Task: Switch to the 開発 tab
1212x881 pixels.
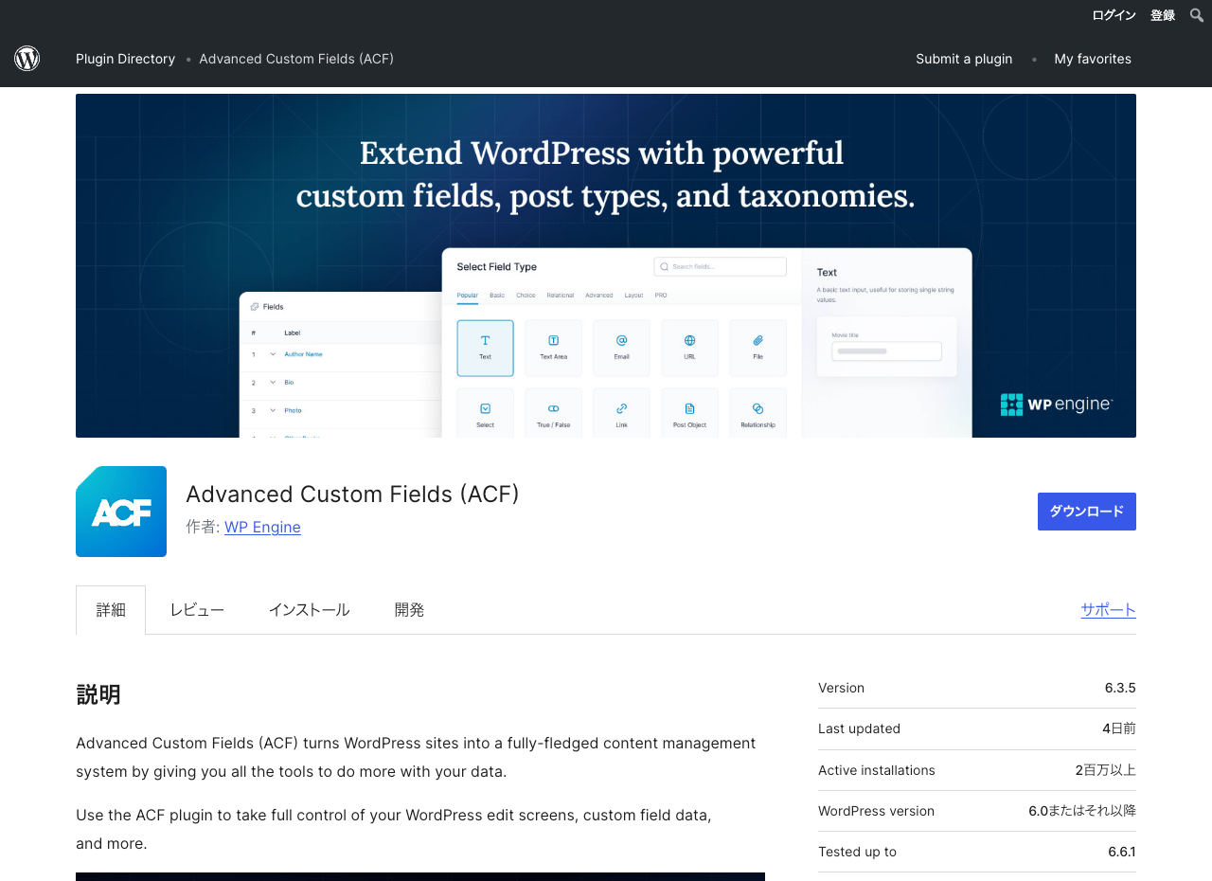Action: [409, 610]
